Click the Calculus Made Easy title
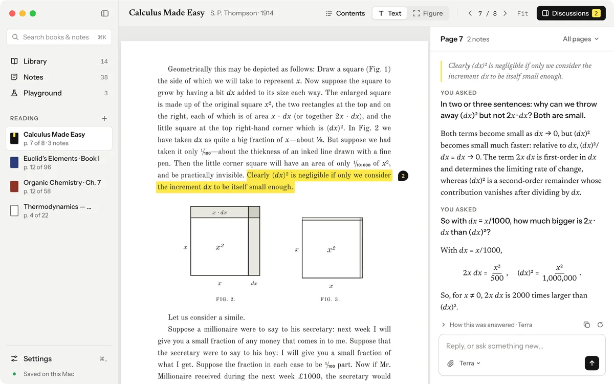 pos(167,13)
